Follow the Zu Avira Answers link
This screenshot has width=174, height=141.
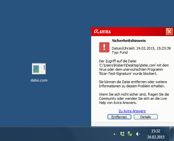point(132,111)
